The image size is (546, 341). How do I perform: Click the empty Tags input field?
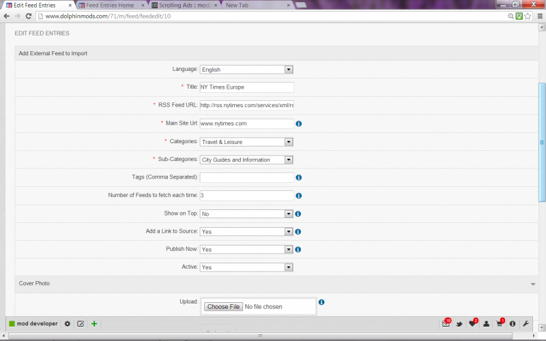pyautogui.click(x=246, y=177)
